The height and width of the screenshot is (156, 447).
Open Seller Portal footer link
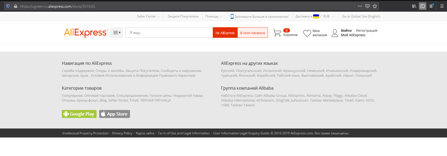[x=118, y=100]
